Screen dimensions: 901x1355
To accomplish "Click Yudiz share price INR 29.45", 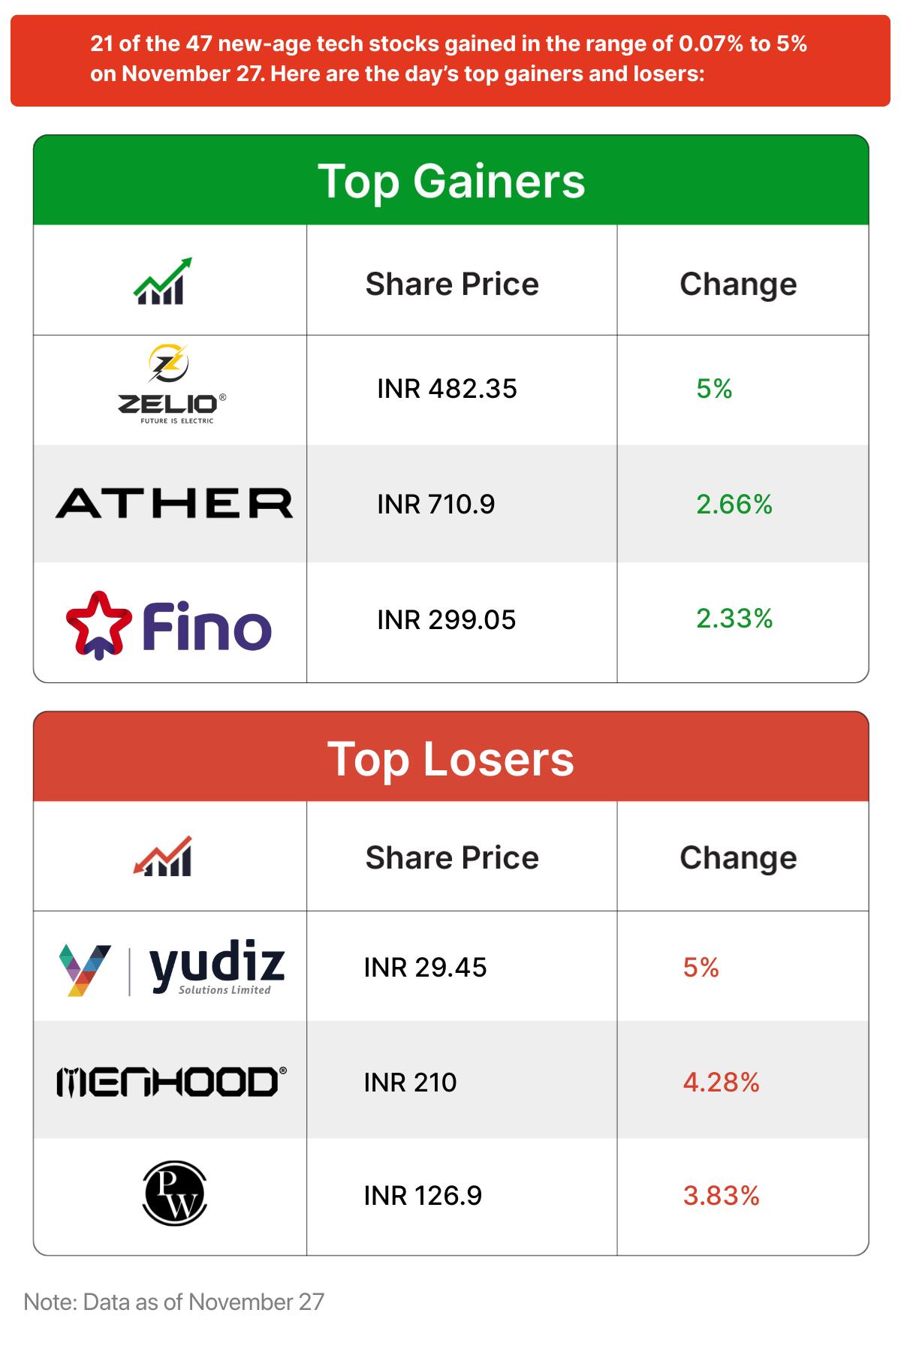I will click(425, 968).
